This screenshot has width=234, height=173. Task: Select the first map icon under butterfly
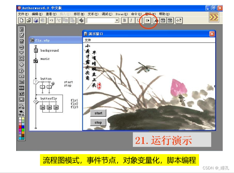tap(42, 107)
